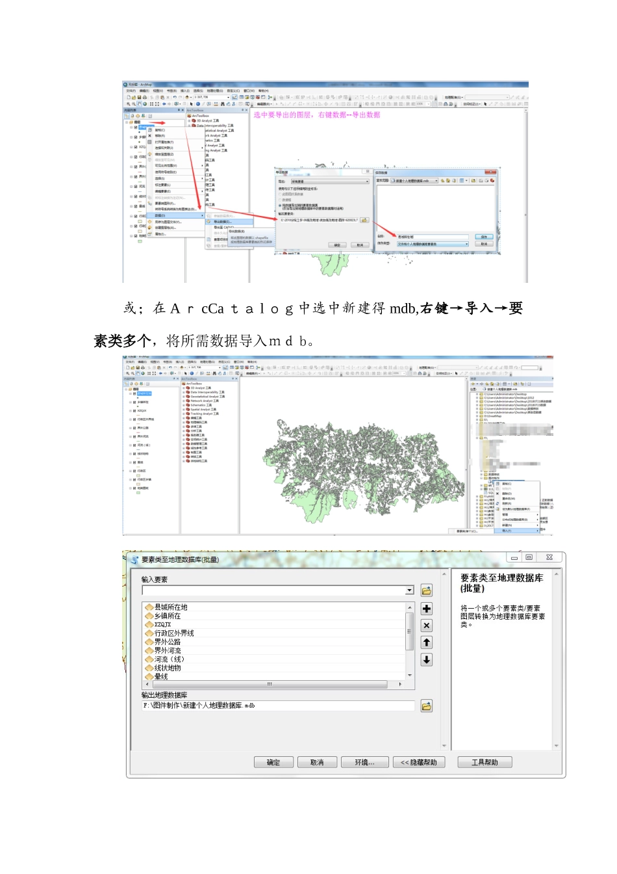Click the tool icon in batch dialog title
This screenshot has height=874, width=617.
pyautogui.click(x=134, y=560)
